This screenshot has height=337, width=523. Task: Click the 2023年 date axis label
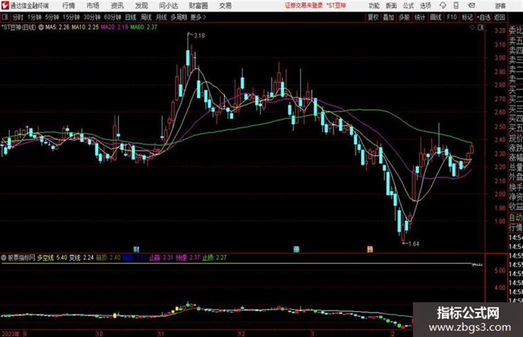click(11, 334)
